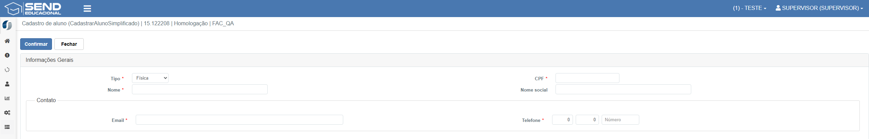The height and width of the screenshot is (139, 869).
Task: Click the list icon in sidebar
Action: 7,127
